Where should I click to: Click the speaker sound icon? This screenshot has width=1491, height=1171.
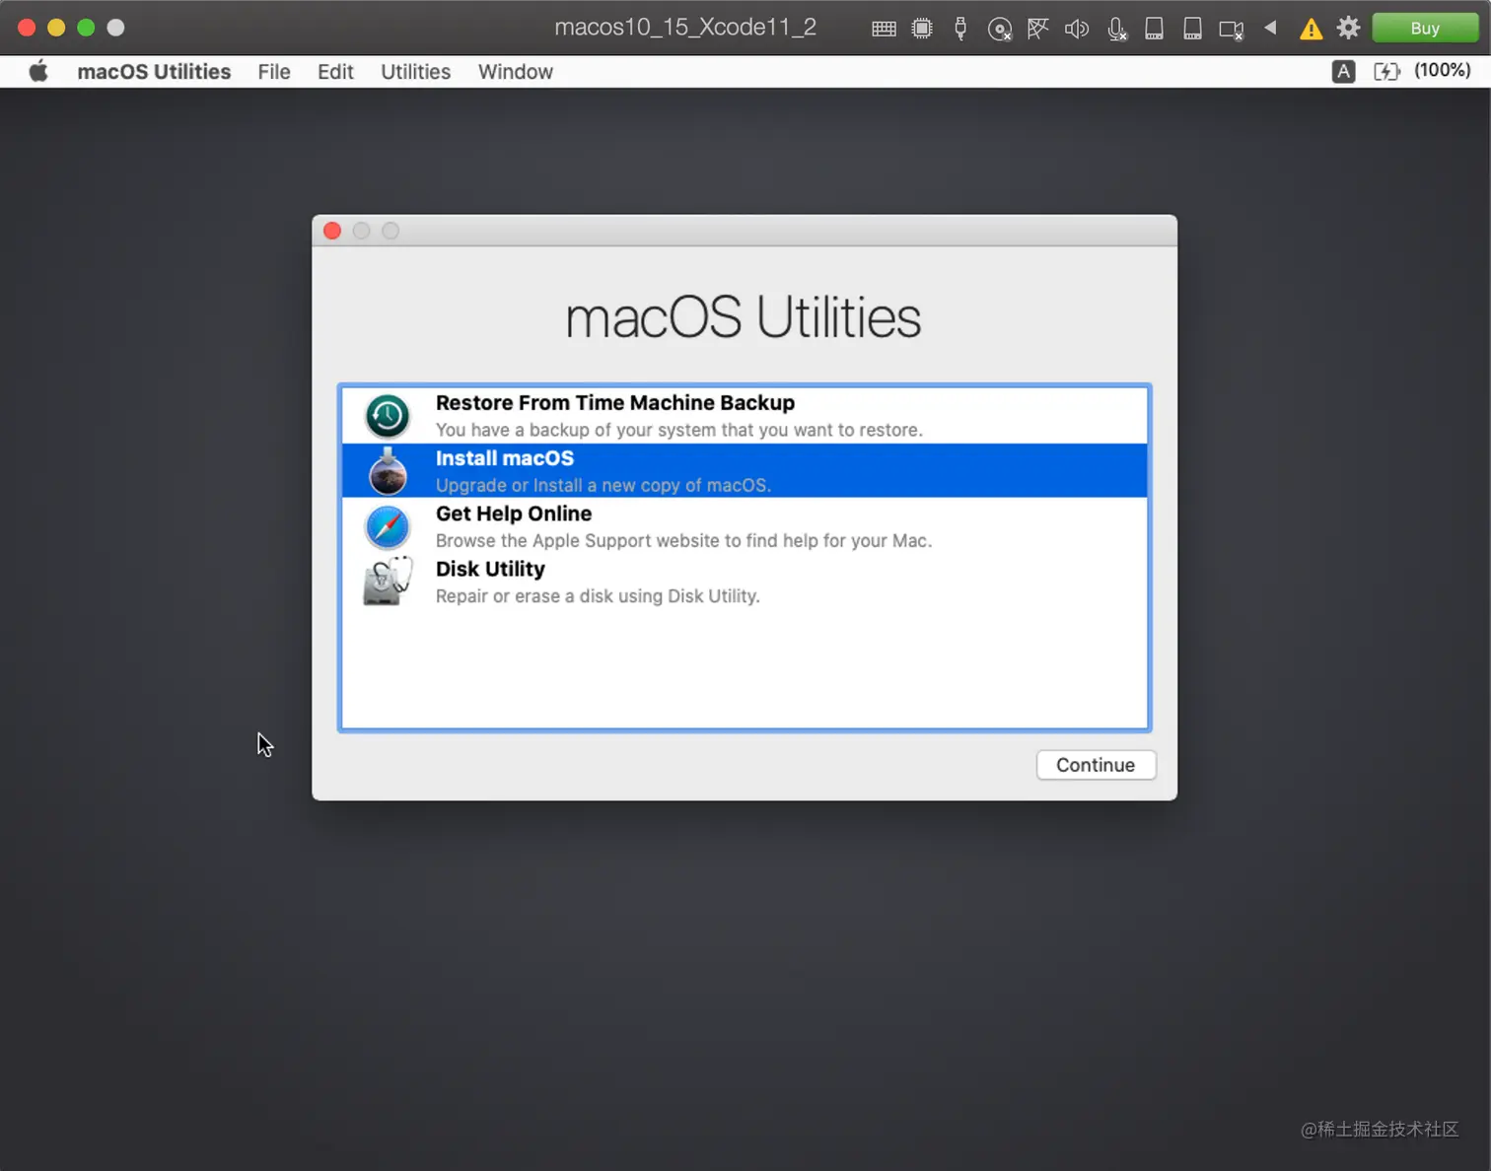pos(1076,29)
